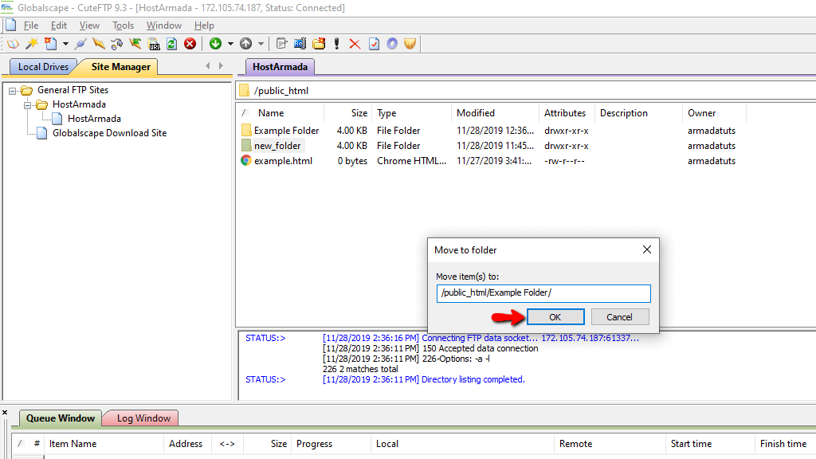Screen dimensions: 816x459
Task: Select the example.html file
Action: 283,161
